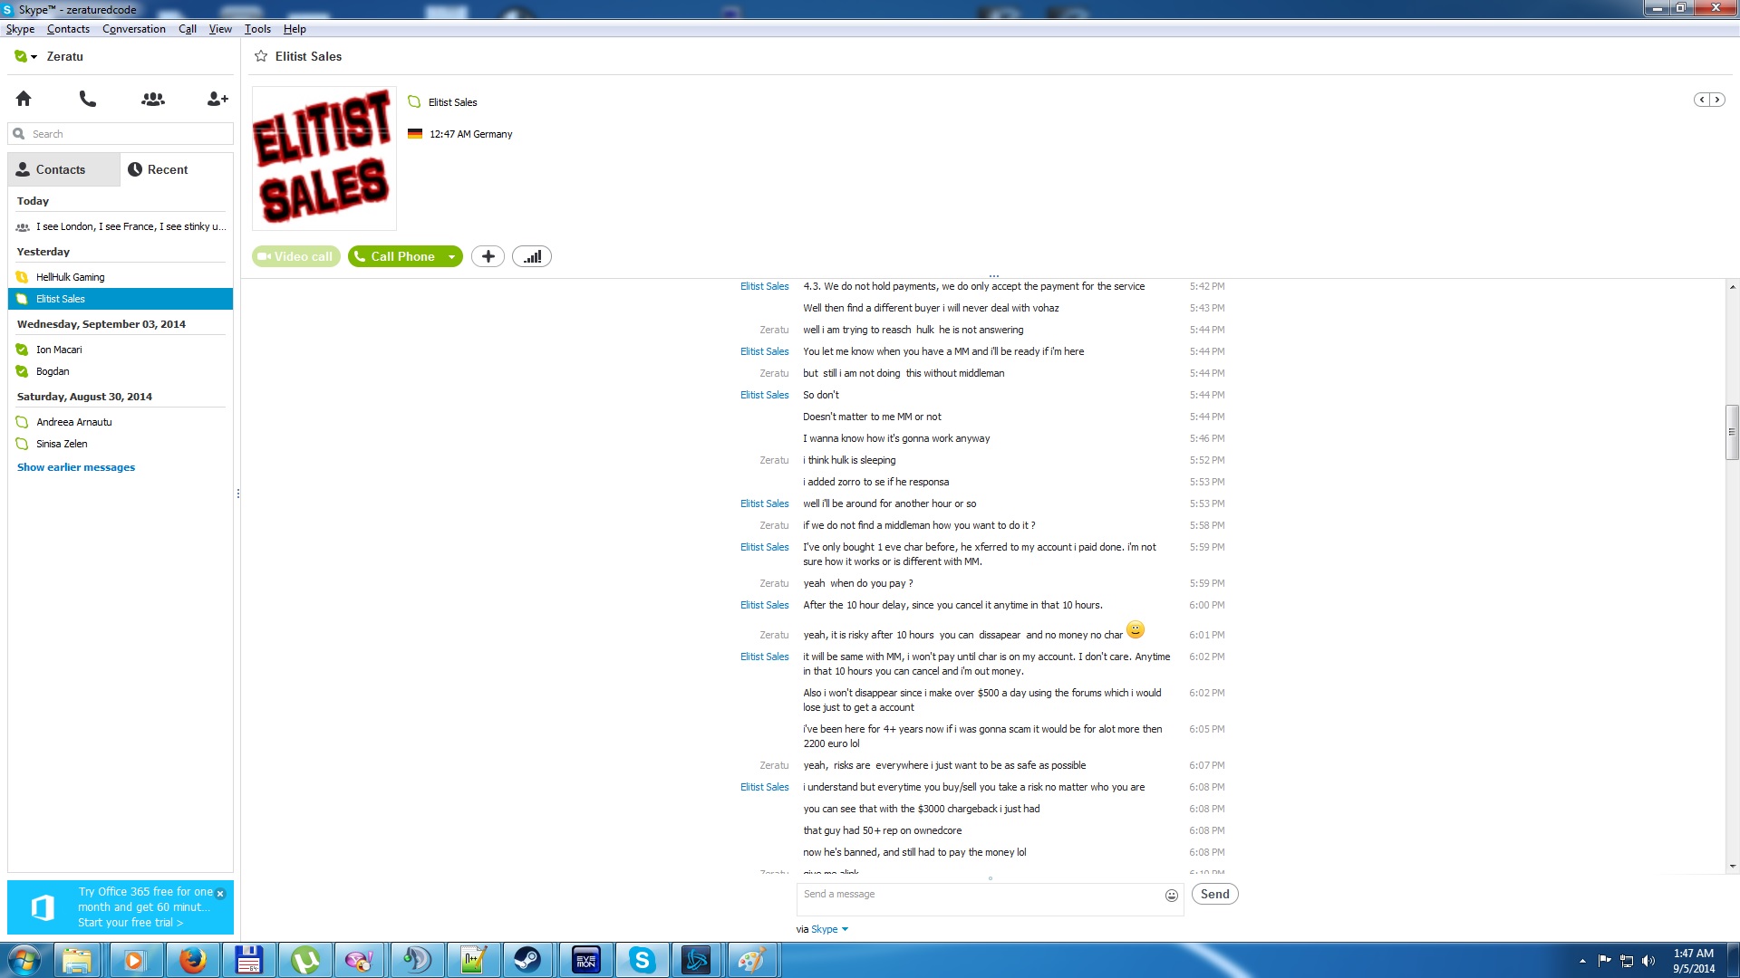Switch to the Recent tab
1740x978 pixels.
(x=176, y=169)
